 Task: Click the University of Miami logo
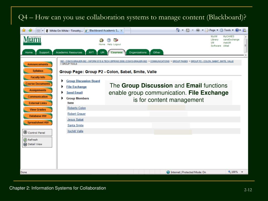tap(32, 41)
